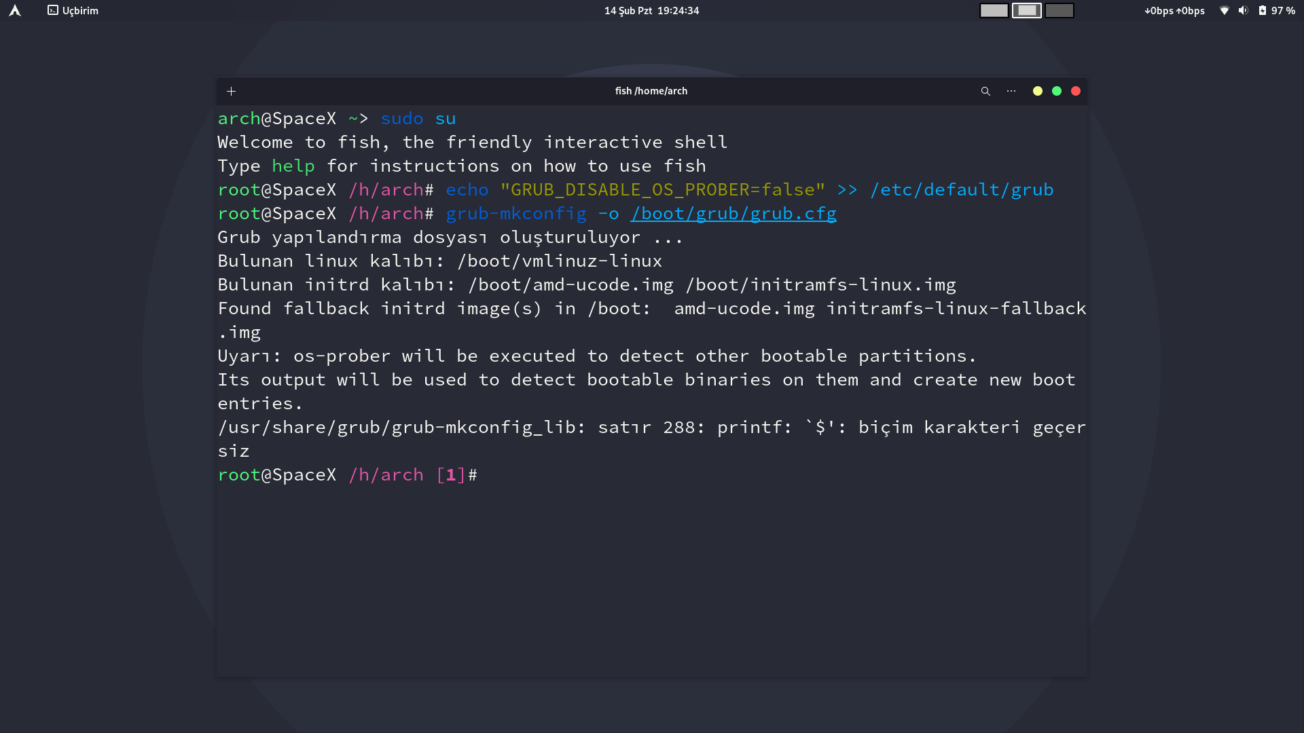
Task: Open the Wi-Fi status icon
Action: (x=1225, y=10)
